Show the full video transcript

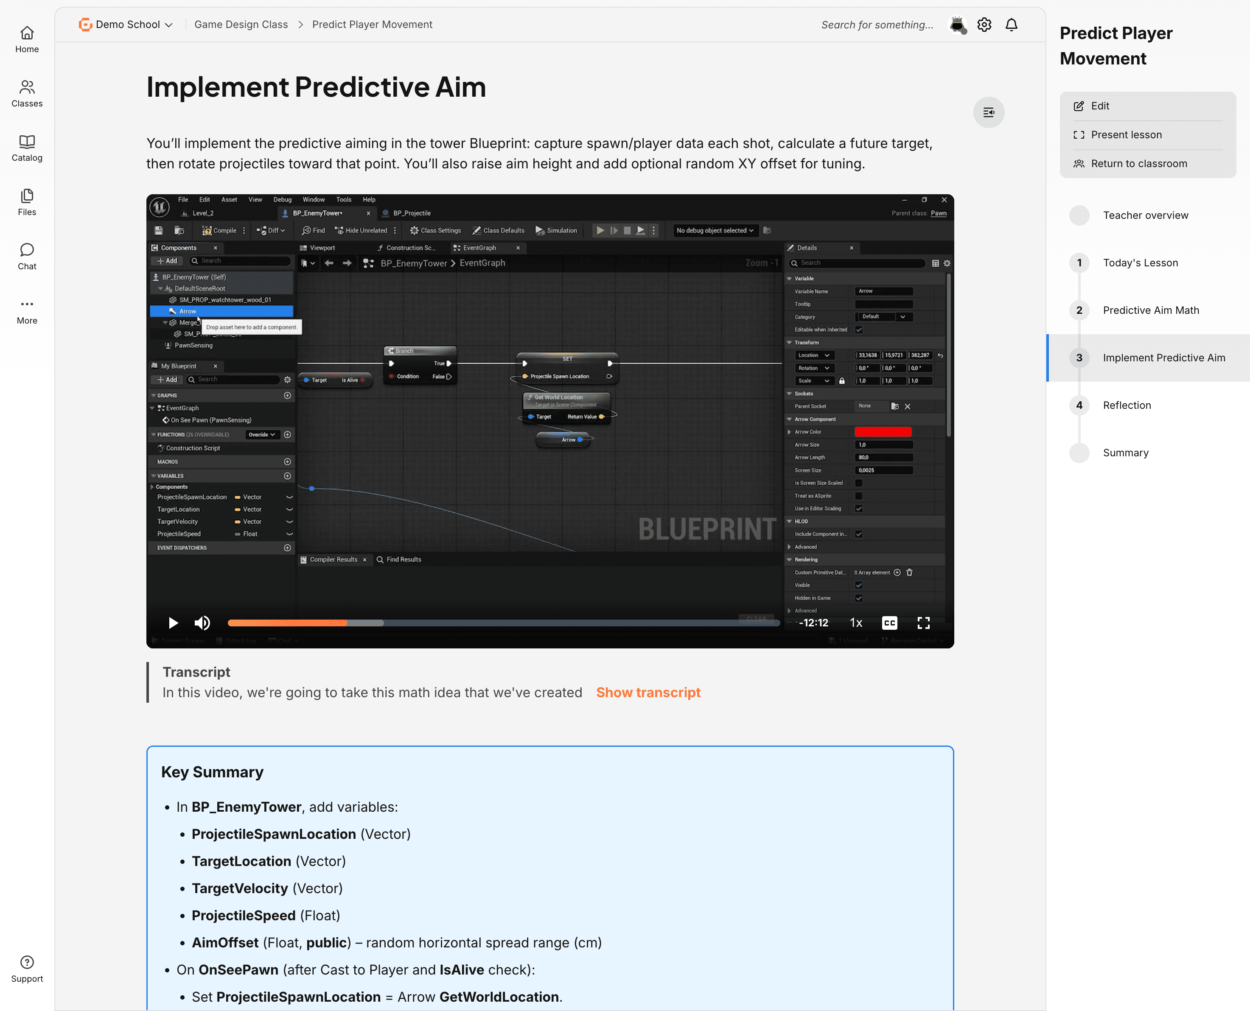tap(648, 693)
